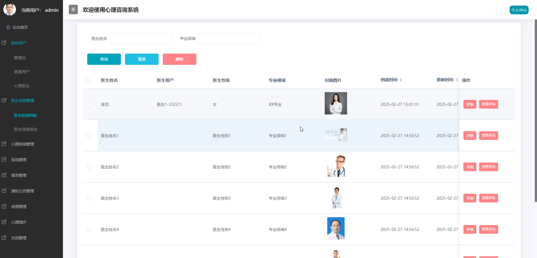
Task: Click the edit icon beside 心理咨询管理
Action: point(4,144)
